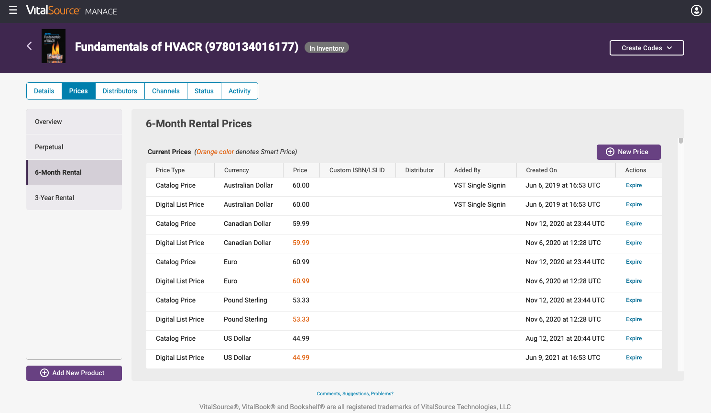Switch to the Channels tab
This screenshot has width=711, height=413.
point(166,91)
